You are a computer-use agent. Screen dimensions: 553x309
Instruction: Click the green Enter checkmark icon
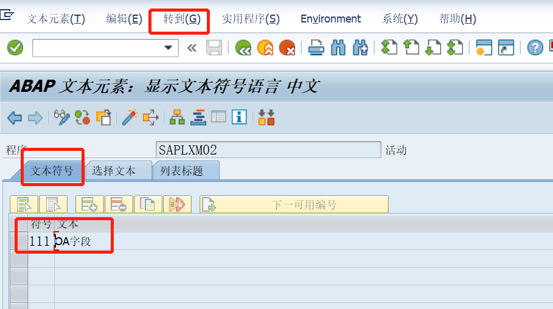pyautogui.click(x=15, y=47)
